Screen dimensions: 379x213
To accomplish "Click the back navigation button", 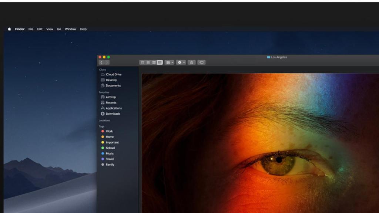I will pos(101,62).
